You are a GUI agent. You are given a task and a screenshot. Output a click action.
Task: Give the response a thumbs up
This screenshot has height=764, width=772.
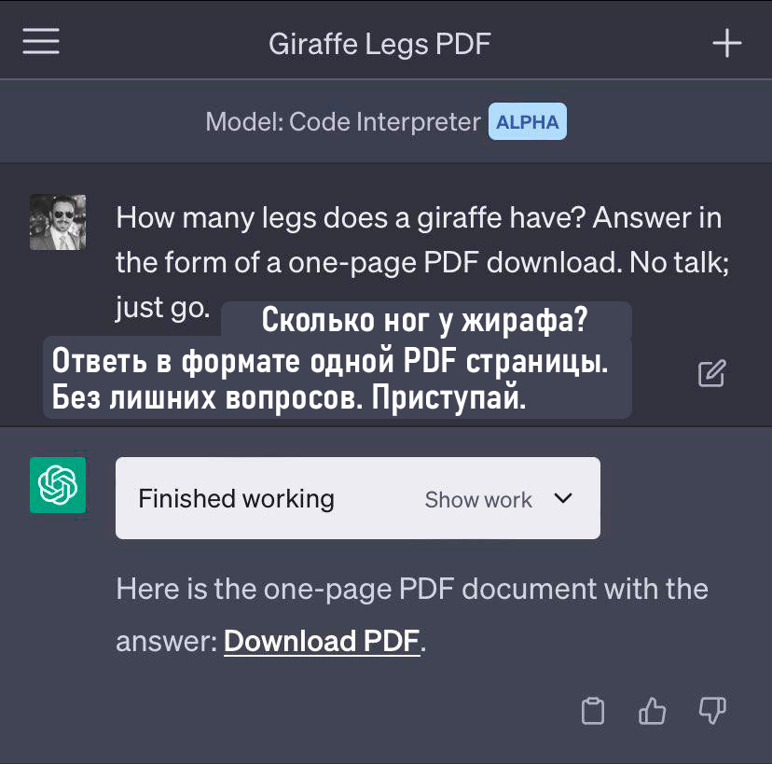tap(653, 711)
